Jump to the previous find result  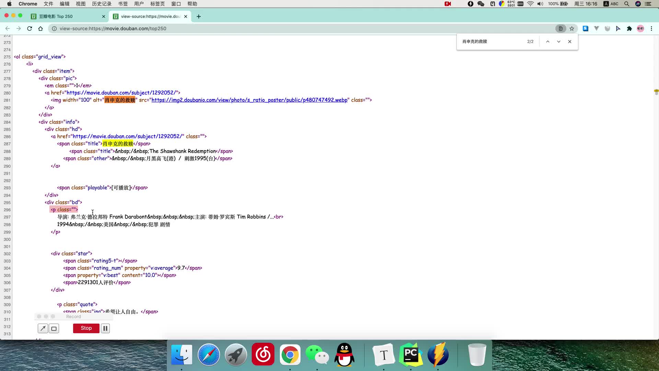(x=548, y=42)
